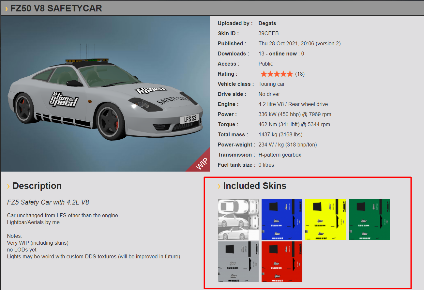Click the transmission value H-pattern gearbox
The width and height of the screenshot is (424, 290).
tap(280, 155)
